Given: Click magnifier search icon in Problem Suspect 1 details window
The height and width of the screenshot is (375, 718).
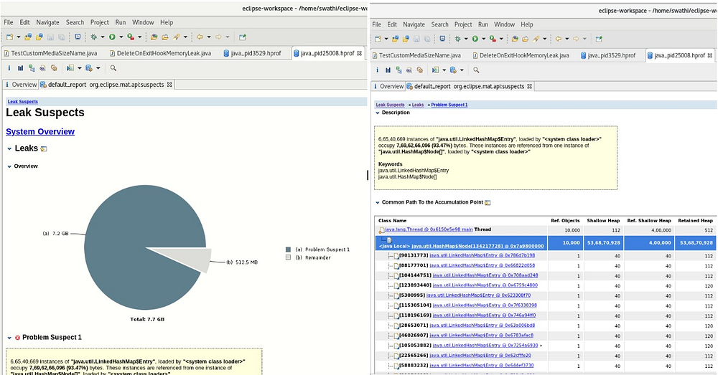Looking at the screenshot, I should (476, 70).
